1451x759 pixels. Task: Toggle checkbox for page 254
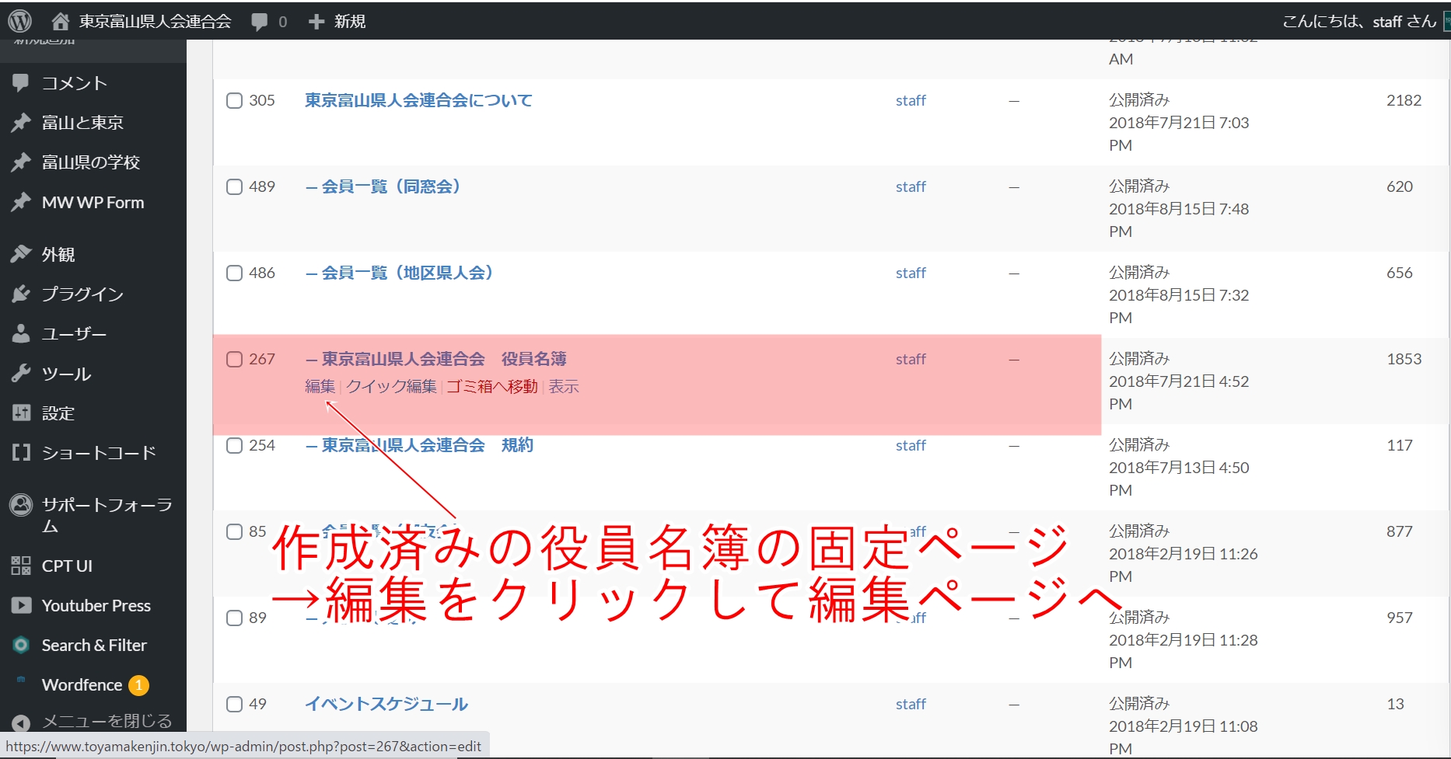[x=234, y=445]
